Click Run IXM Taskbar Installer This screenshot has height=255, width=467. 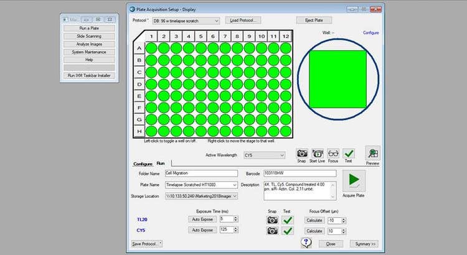(x=89, y=76)
